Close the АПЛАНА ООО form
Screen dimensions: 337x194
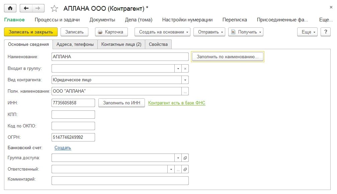[331, 7]
